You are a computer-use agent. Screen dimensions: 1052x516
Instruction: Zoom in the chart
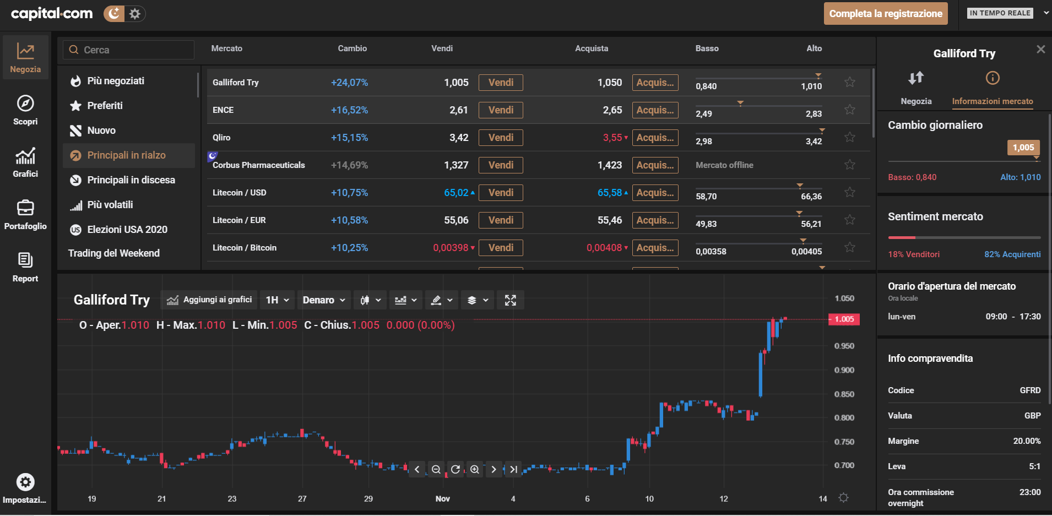pos(475,469)
